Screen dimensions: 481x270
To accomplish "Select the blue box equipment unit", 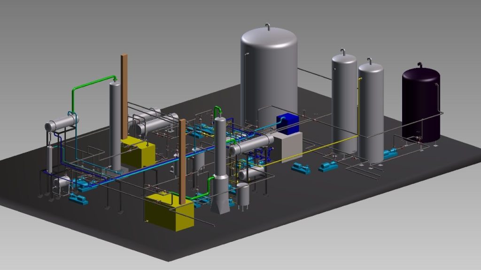I will (x=288, y=123).
